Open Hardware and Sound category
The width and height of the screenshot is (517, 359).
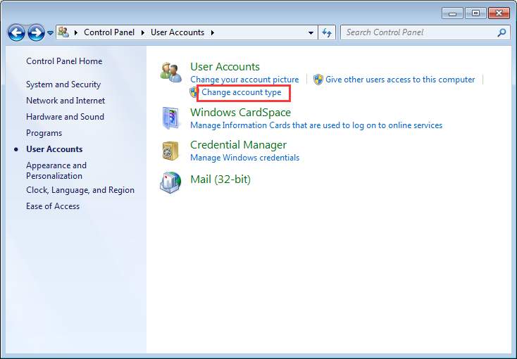click(x=65, y=117)
